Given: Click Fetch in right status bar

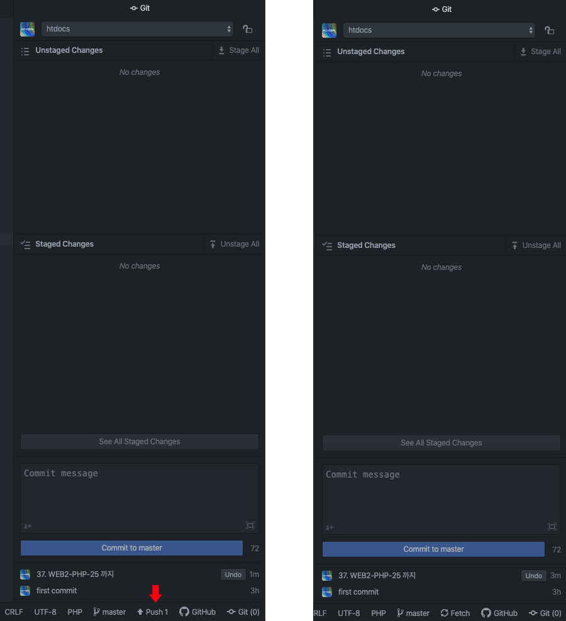Looking at the screenshot, I should click(455, 613).
